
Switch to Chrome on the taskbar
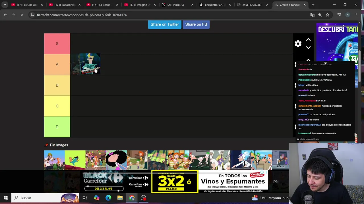tap(132, 198)
